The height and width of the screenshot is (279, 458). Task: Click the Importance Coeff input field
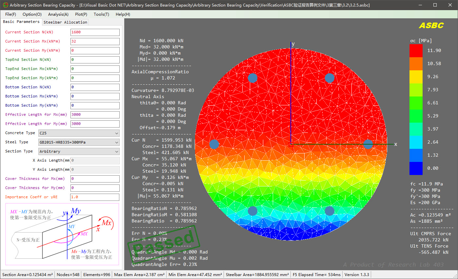point(95,197)
